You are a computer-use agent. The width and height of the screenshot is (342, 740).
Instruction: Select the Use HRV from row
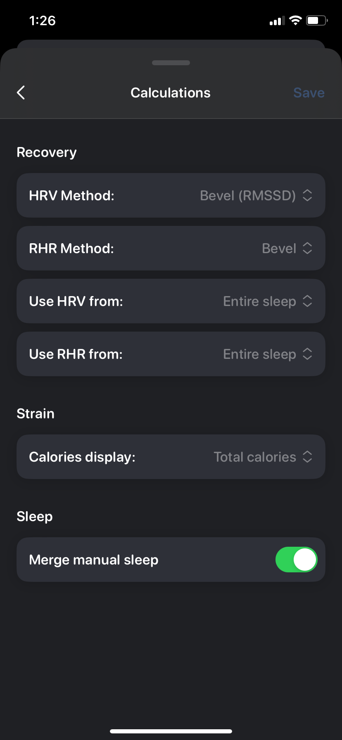pyautogui.click(x=171, y=301)
